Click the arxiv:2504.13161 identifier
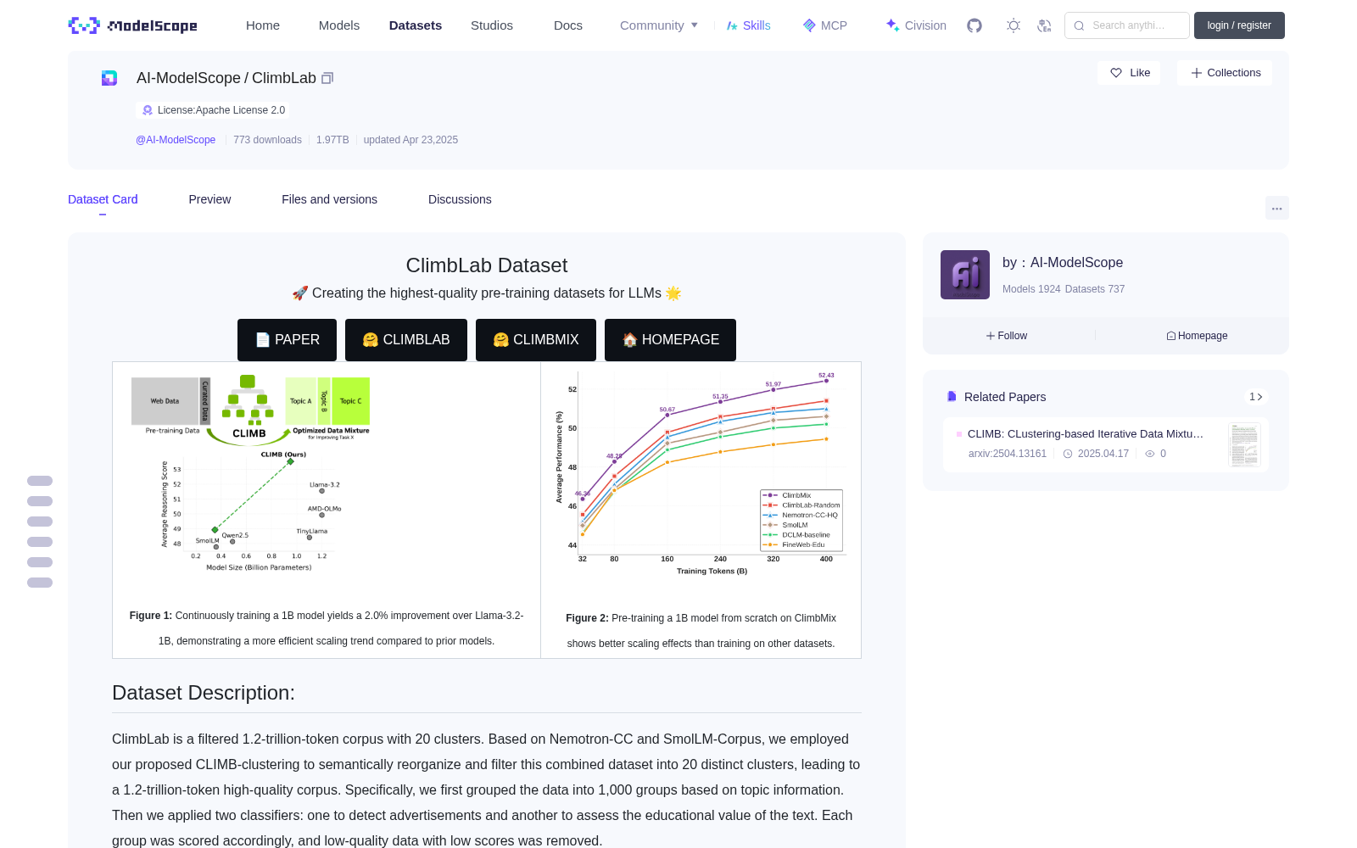The width and height of the screenshot is (1357, 848). coord(1008,454)
